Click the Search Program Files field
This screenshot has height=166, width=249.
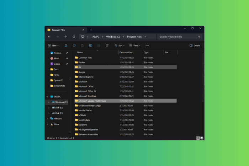click(x=180, y=37)
